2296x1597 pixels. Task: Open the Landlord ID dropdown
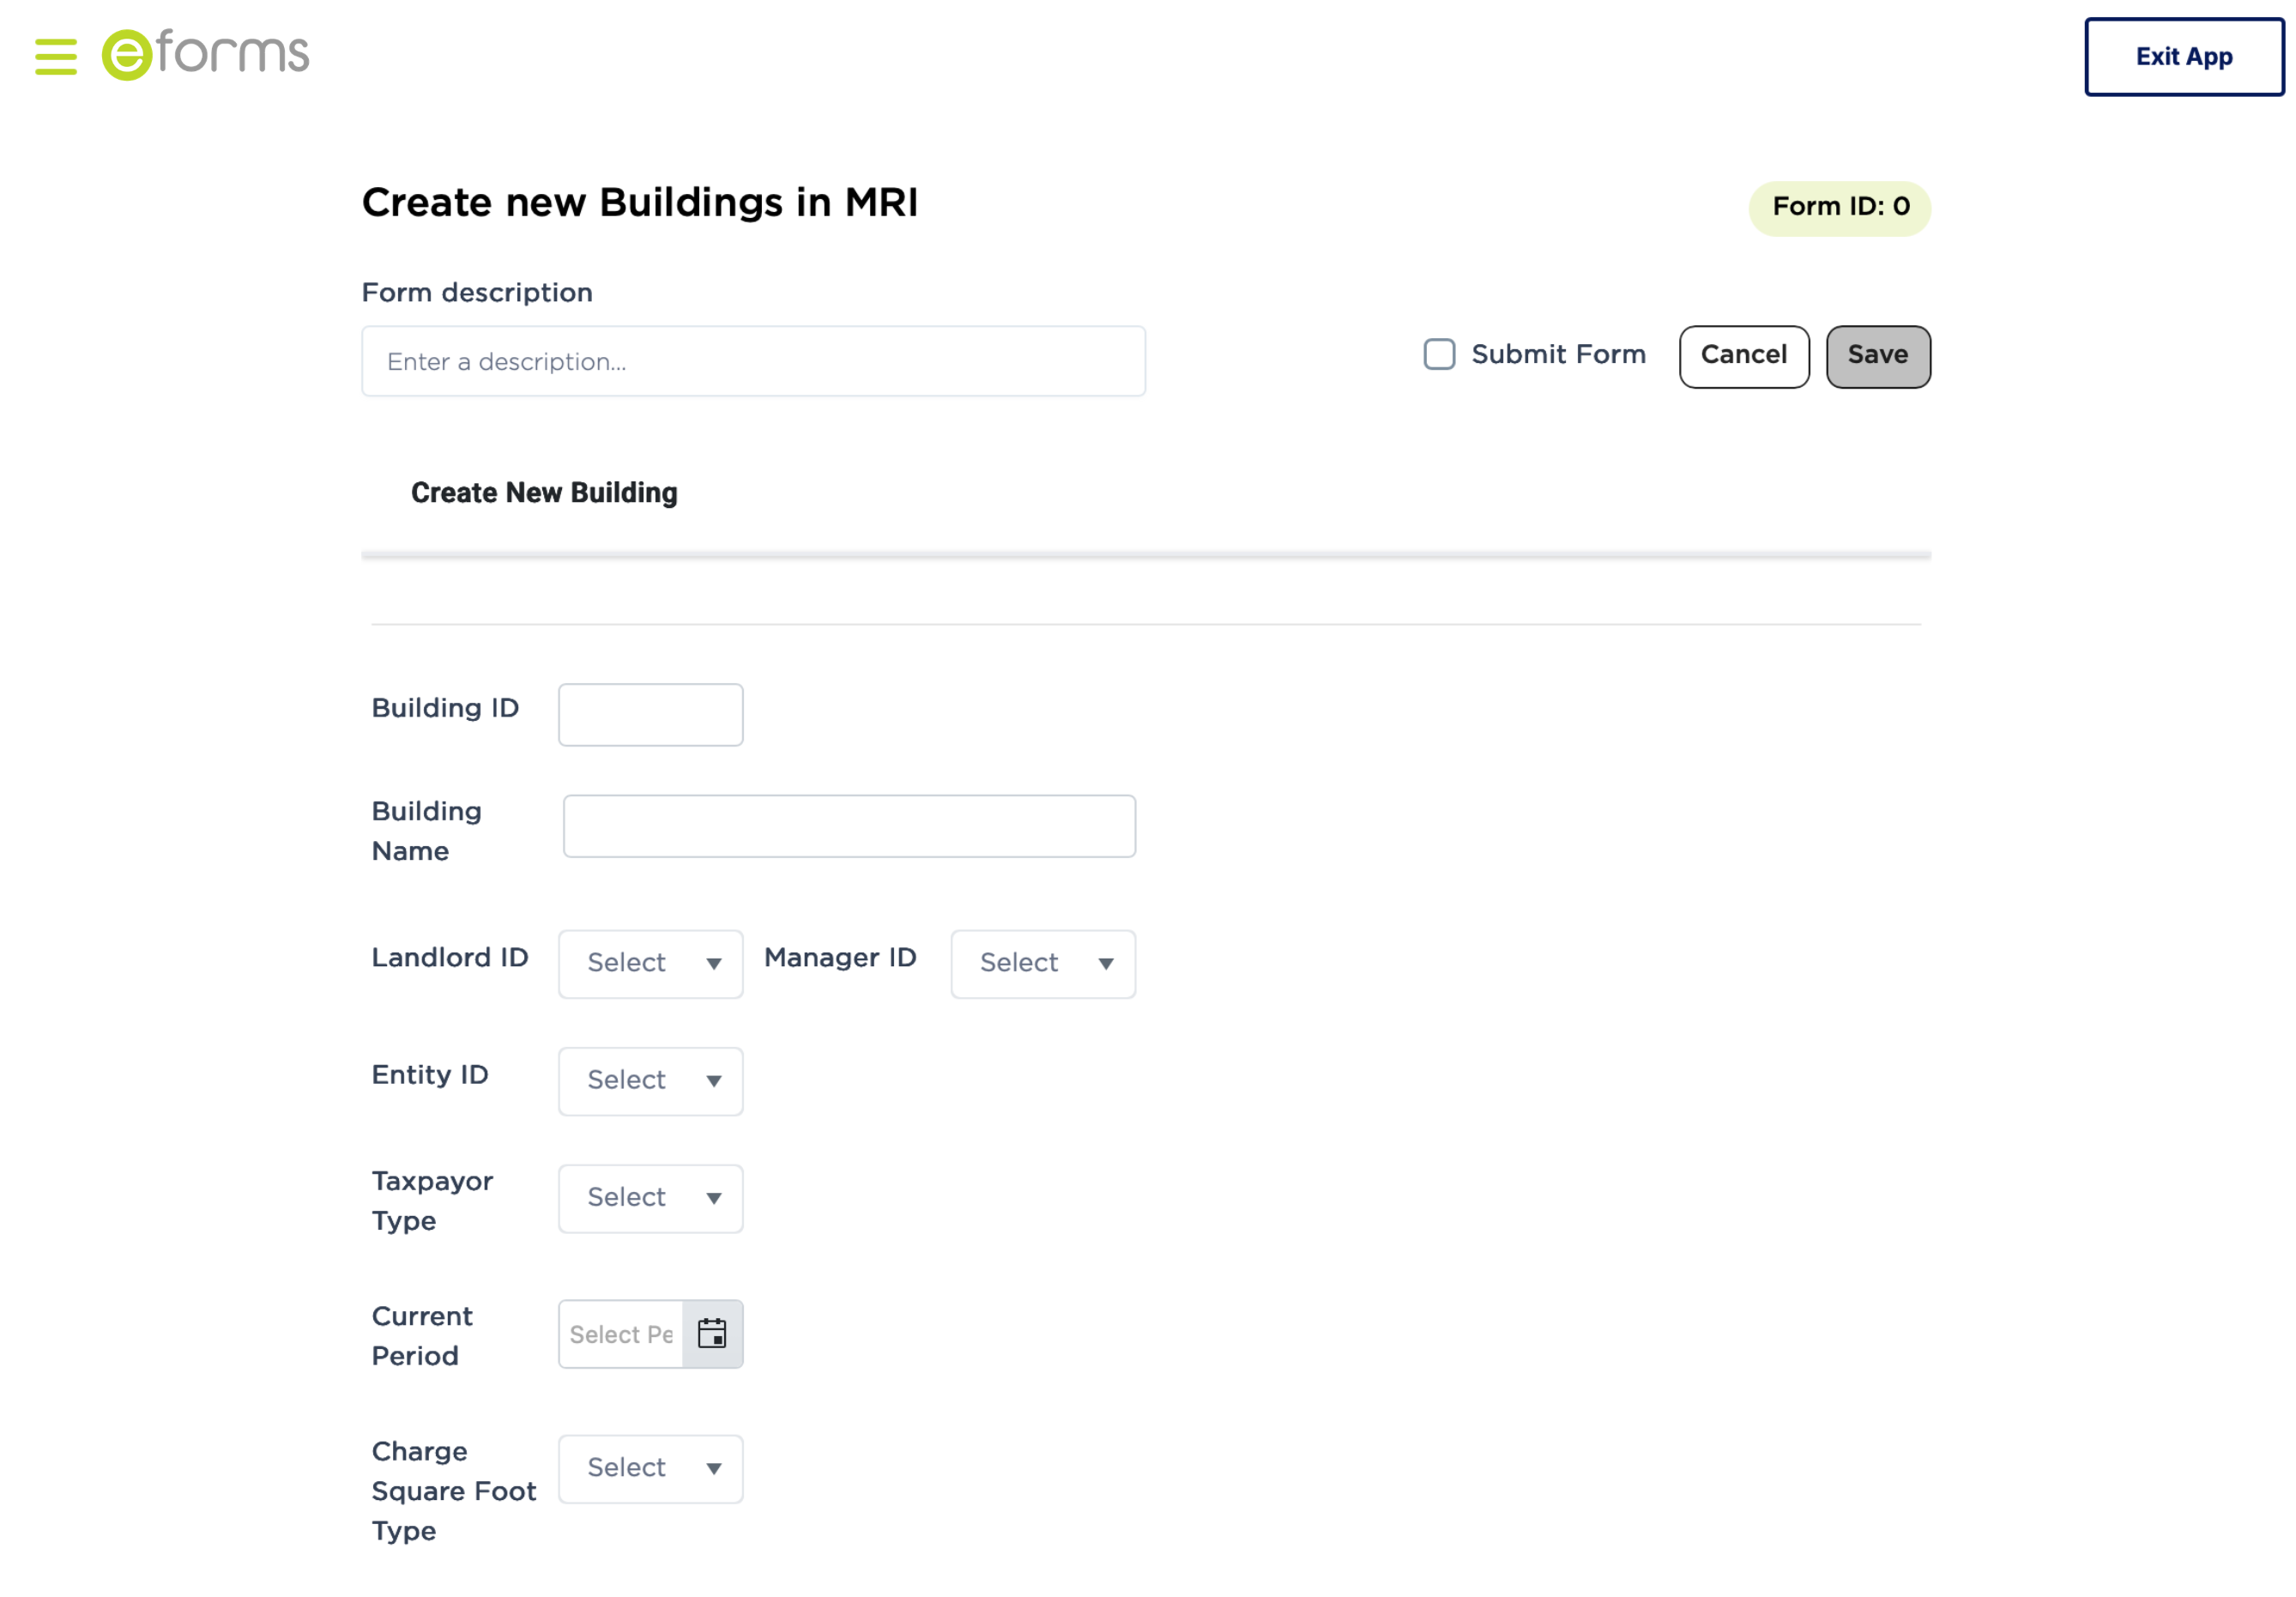click(x=650, y=963)
